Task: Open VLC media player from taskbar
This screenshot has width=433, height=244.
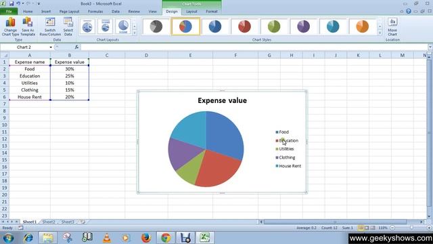Action: (x=107, y=238)
